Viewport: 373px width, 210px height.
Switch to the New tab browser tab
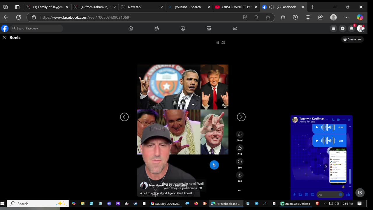coord(134,7)
